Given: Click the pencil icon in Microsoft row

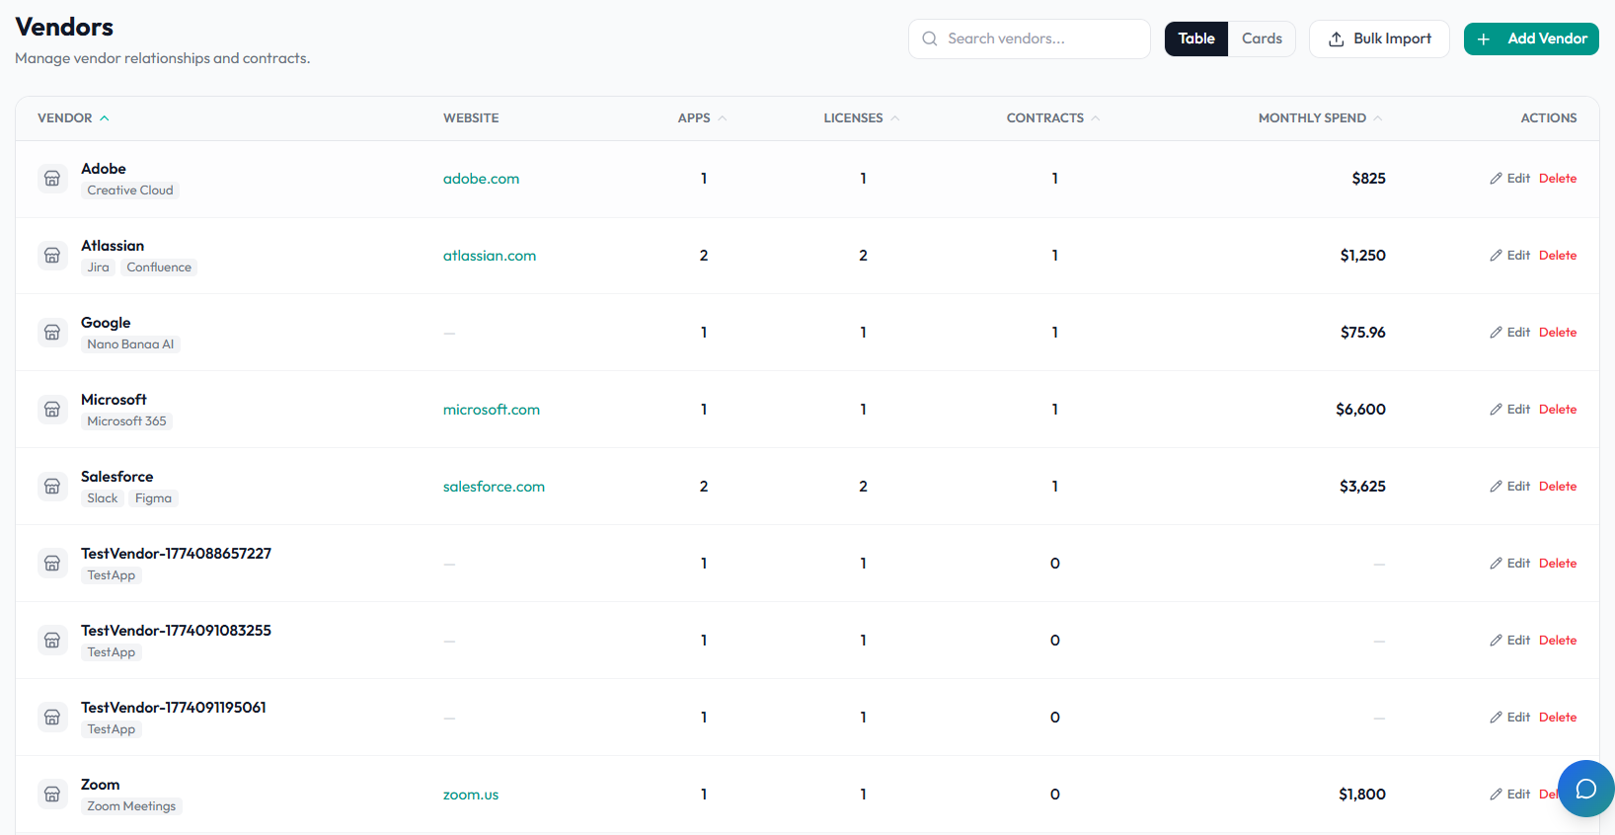Looking at the screenshot, I should [x=1496, y=410].
